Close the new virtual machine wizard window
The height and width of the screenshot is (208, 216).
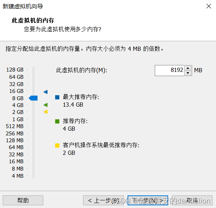click(x=209, y=6)
